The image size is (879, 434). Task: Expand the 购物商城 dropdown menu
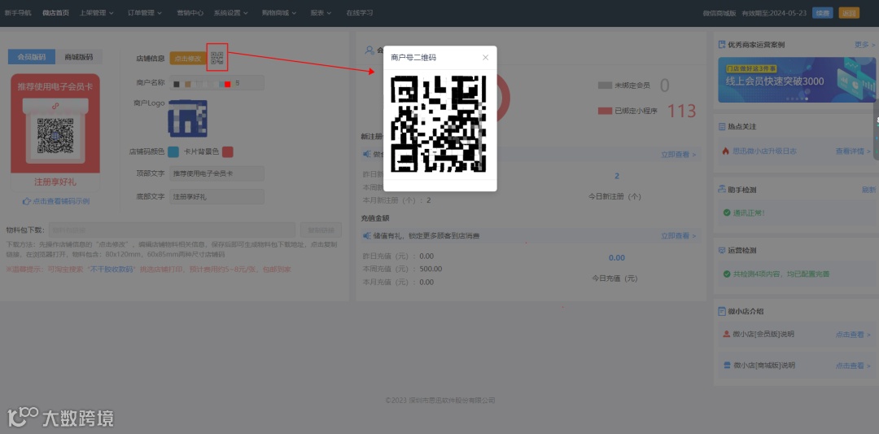click(278, 13)
